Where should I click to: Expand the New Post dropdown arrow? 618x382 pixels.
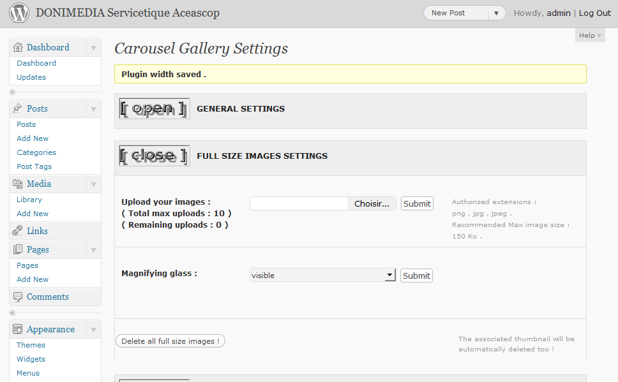(496, 13)
